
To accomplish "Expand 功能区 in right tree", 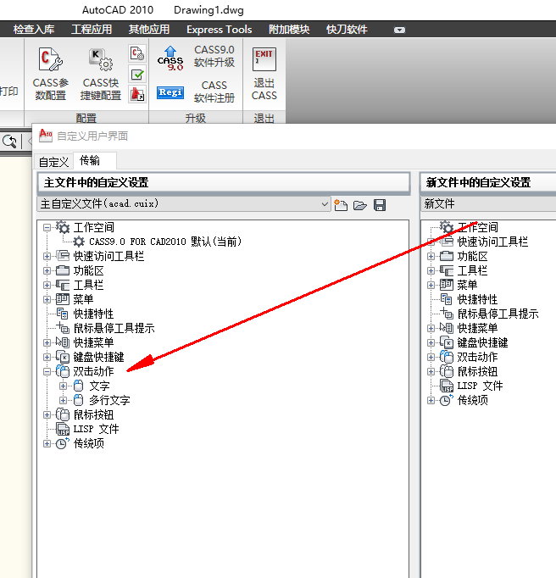I will click(431, 256).
